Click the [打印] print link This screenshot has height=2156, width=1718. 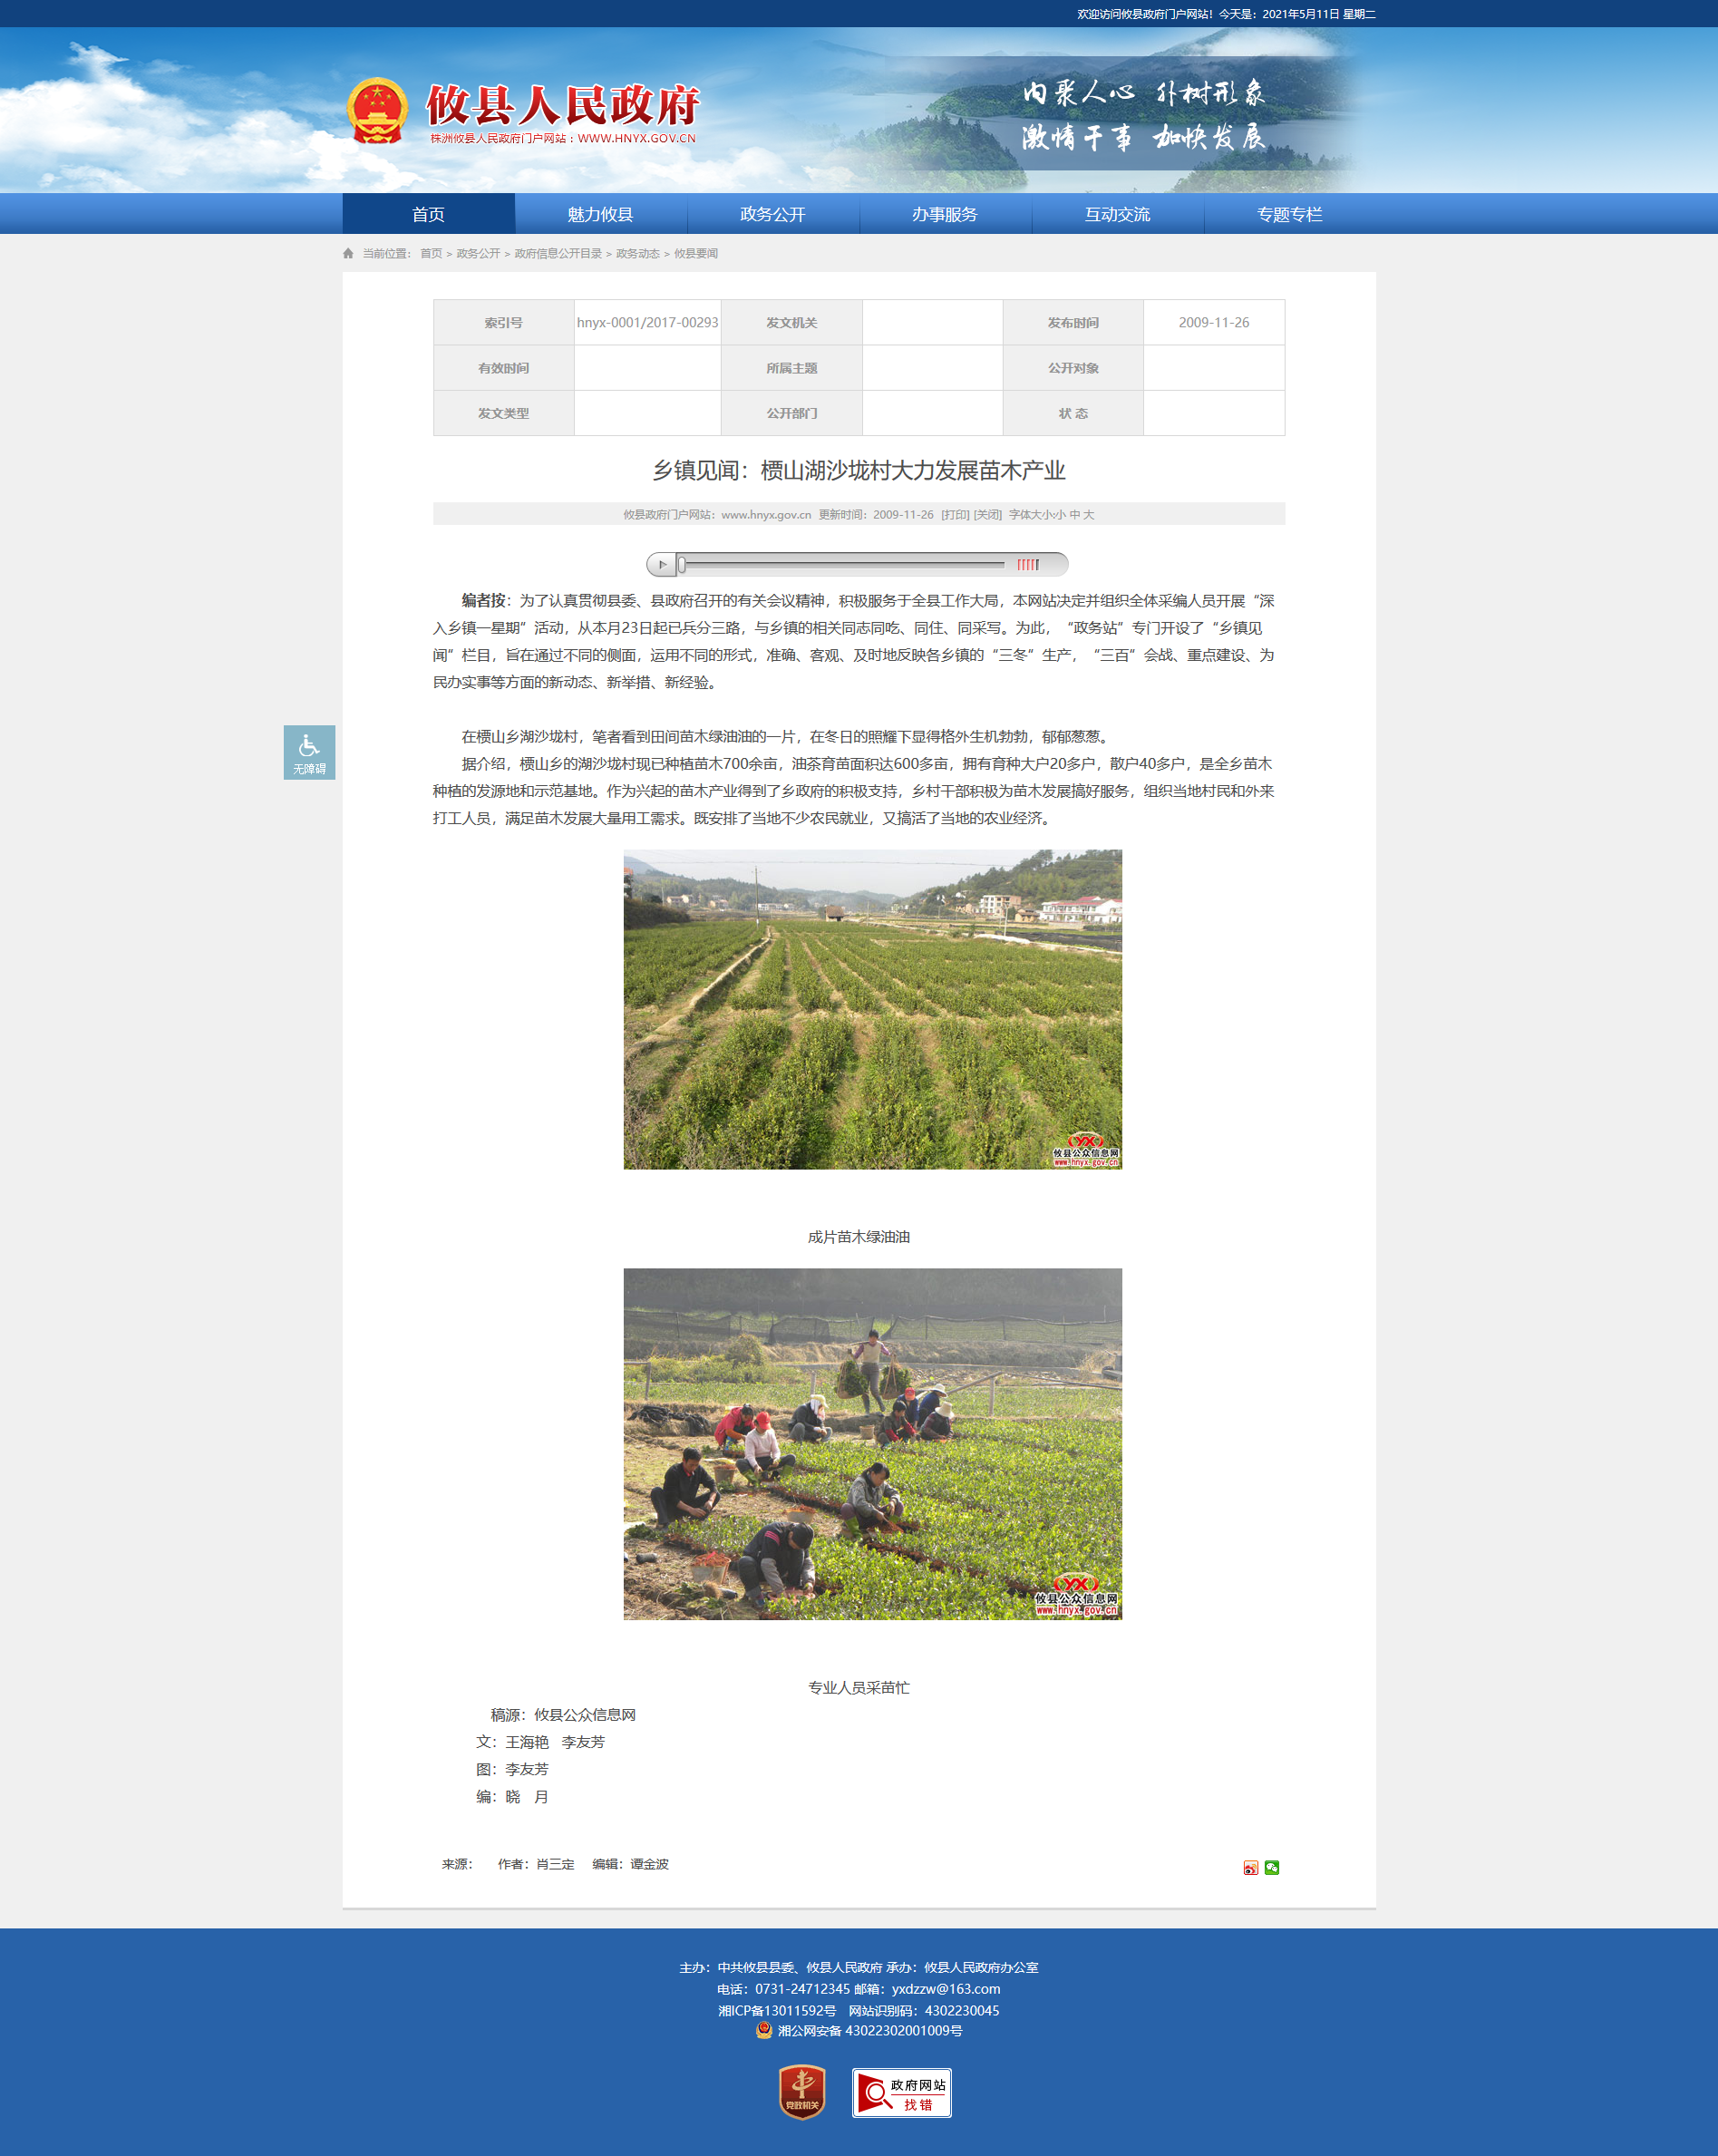click(x=955, y=515)
